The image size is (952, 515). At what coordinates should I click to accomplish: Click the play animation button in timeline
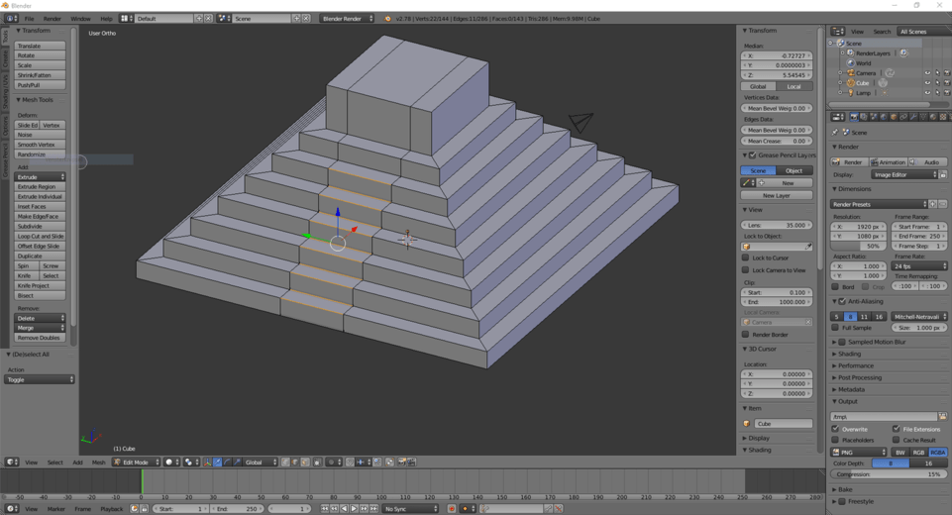tap(354, 509)
